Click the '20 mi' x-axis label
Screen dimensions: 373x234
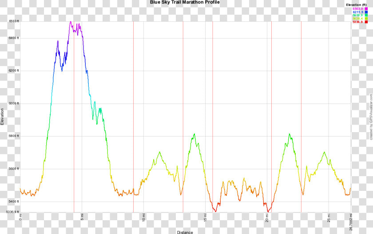(x=267, y=218)
